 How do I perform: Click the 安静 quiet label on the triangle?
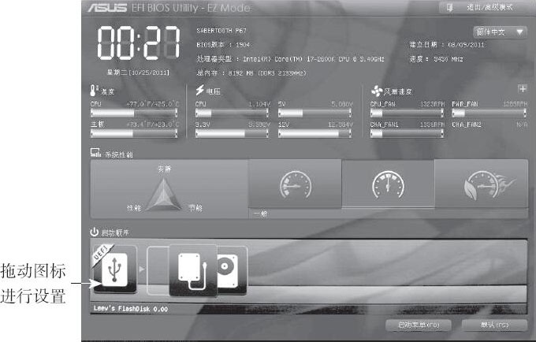click(164, 169)
